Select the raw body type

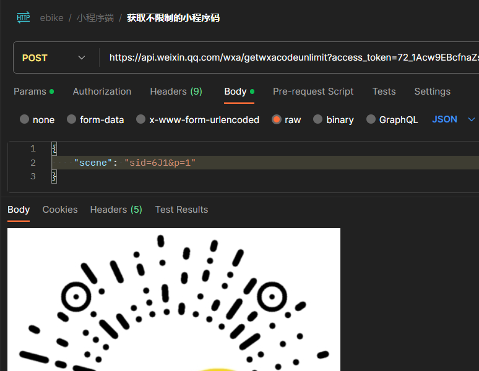[287, 119]
